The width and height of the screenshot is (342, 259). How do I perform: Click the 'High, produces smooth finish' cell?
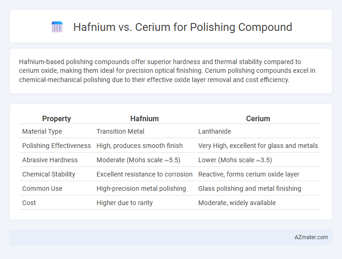[140, 146]
